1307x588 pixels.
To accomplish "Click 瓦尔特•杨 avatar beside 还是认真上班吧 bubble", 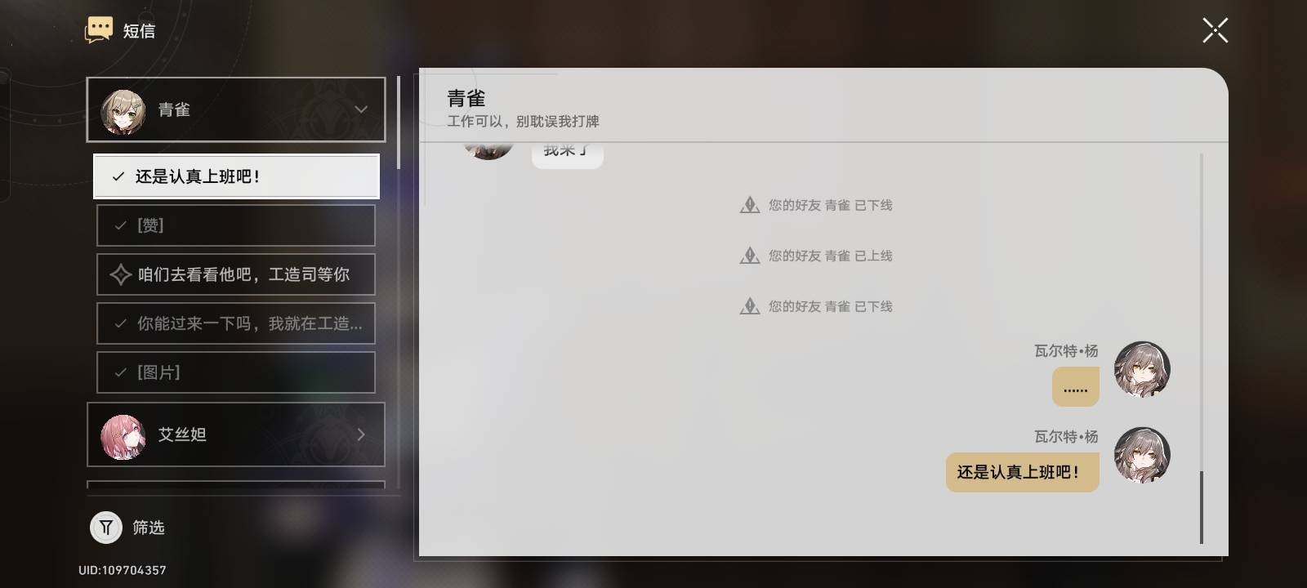I will coord(1143,455).
